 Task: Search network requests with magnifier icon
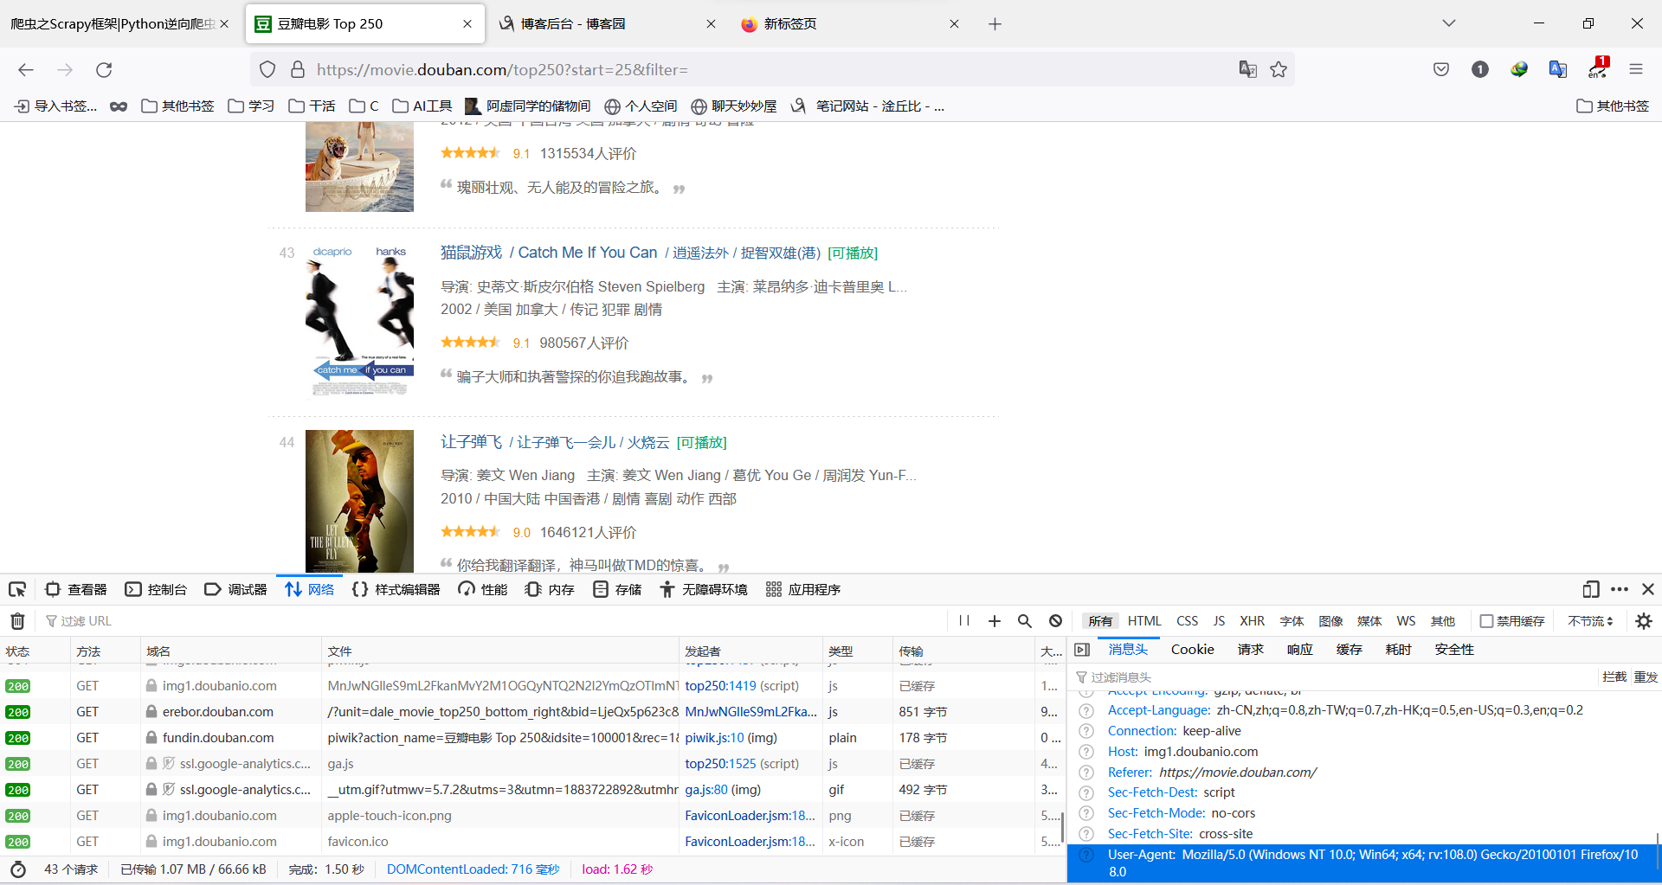point(1025,621)
